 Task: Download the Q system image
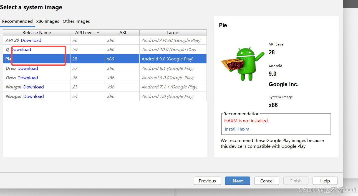tap(21, 50)
